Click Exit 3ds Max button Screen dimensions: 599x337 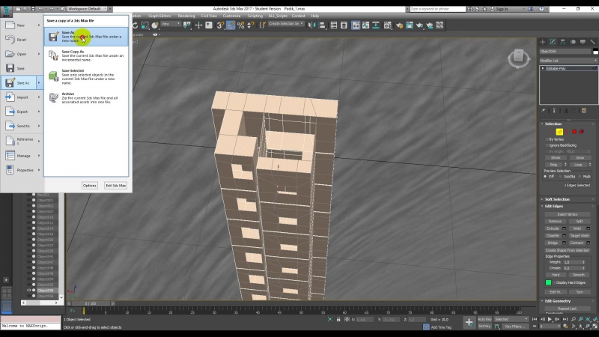(x=116, y=186)
